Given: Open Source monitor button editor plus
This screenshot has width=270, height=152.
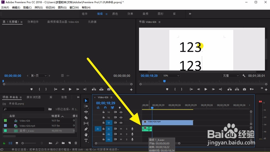Looking at the screenshot, I should coord(131,90).
